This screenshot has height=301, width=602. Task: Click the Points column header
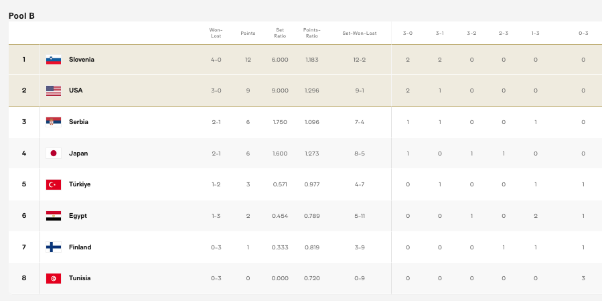pos(248,32)
